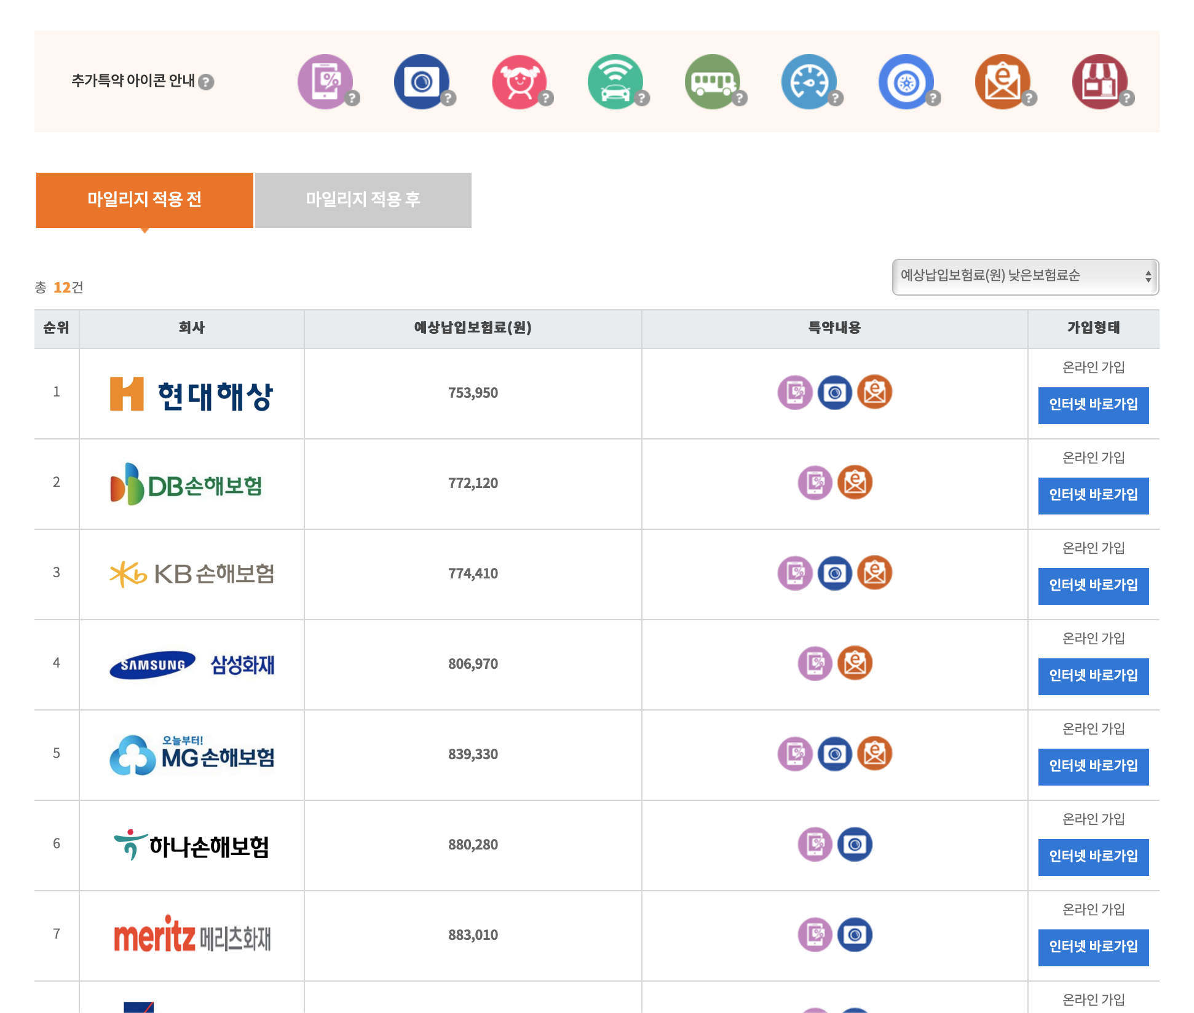This screenshot has height=1013, width=1194.
Task: Open the navy dashcam icon in legend
Action: (x=422, y=82)
